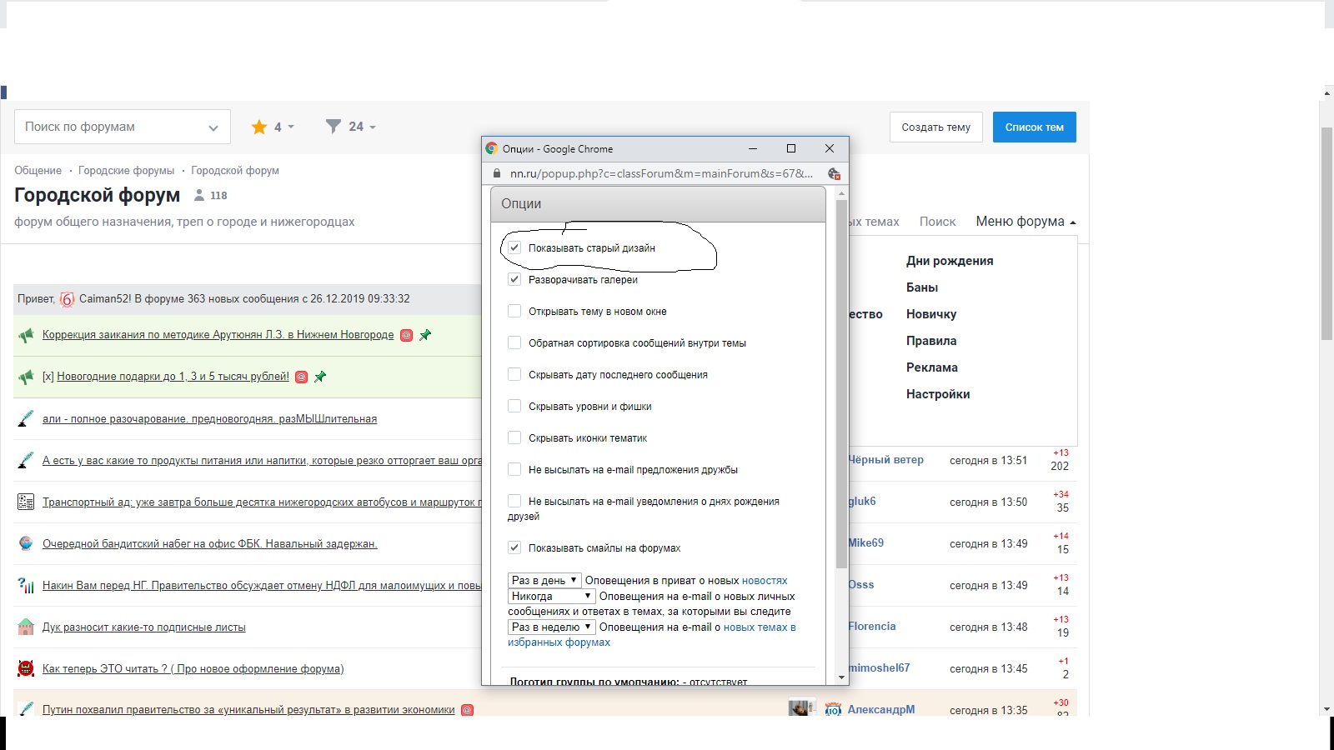Click the blue Список тем button

click(1034, 127)
